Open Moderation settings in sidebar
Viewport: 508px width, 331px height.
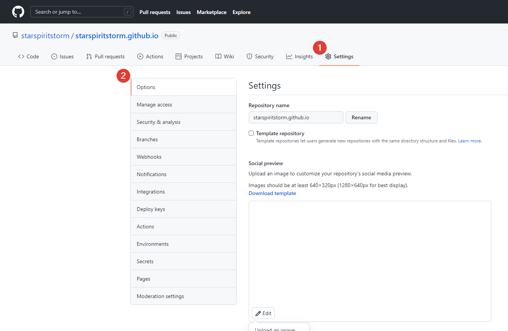183,296
